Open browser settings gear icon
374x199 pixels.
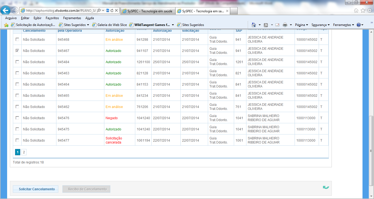(369, 11)
